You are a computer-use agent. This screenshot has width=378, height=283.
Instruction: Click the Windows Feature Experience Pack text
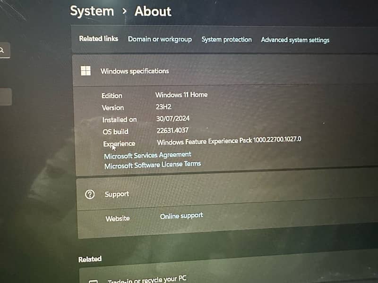pyautogui.click(x=229, y=141)
